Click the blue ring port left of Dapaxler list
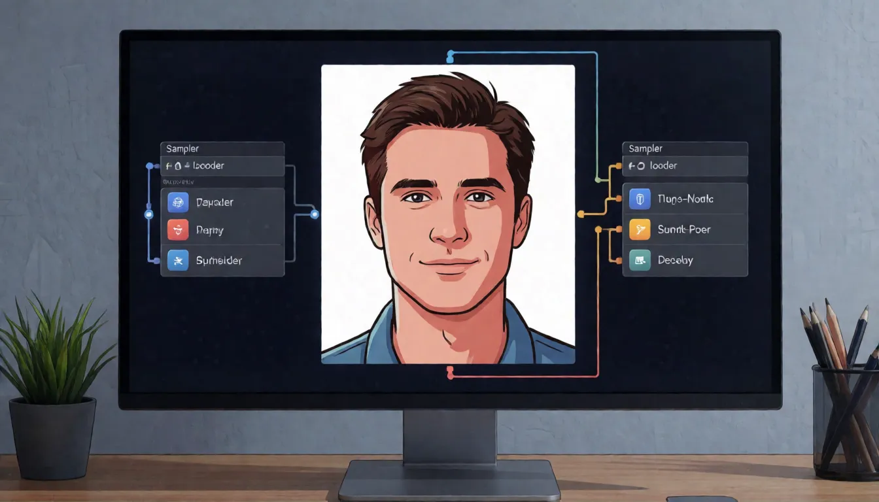Screen dimensions: 879x502 coord(148,214)
